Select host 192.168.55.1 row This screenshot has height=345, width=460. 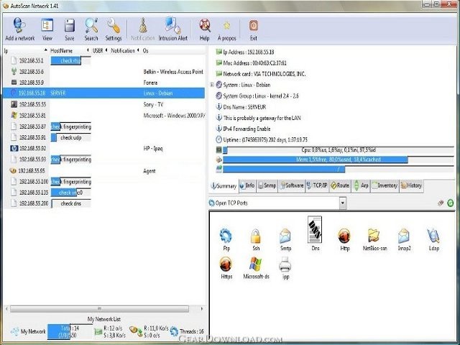[x=104, y=60]
